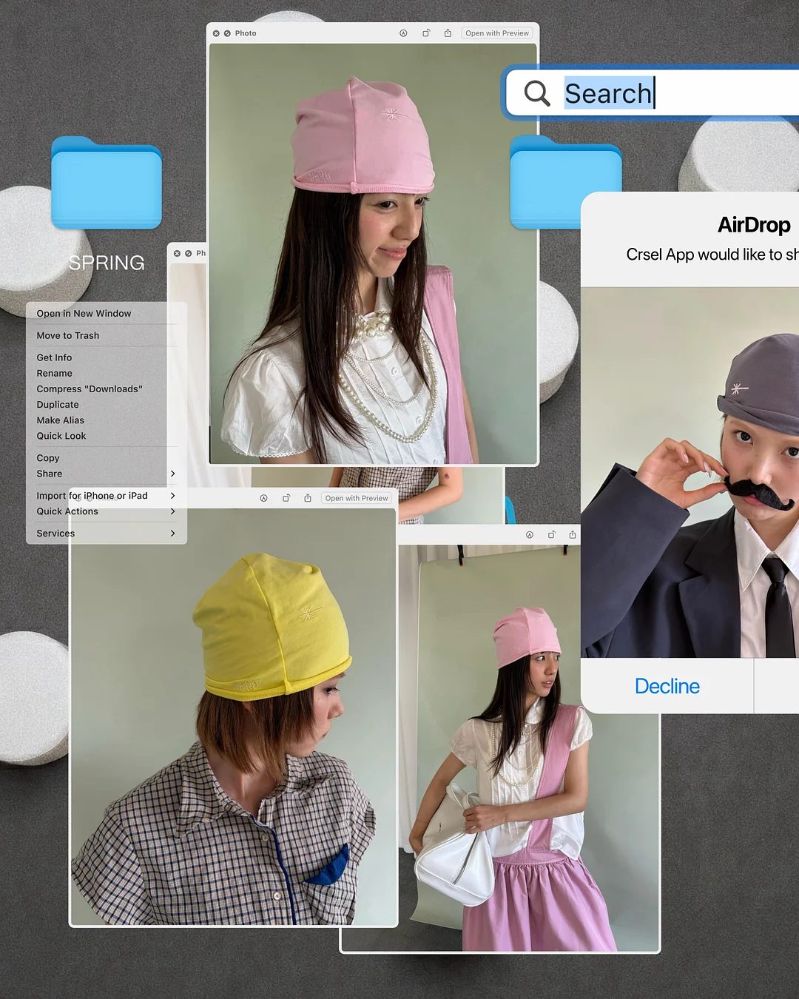Click the AirDrop heading text

pos(754,225)
